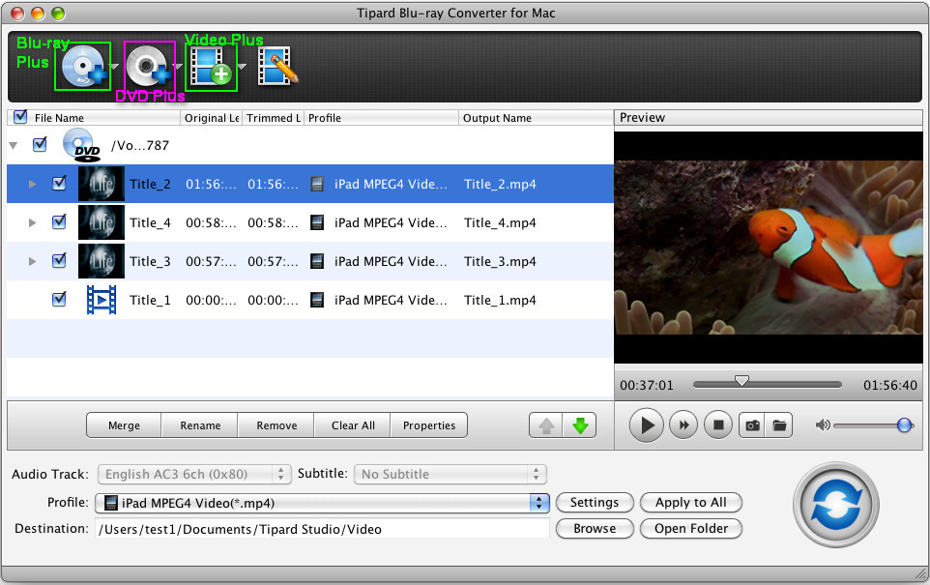This screenshot has width=930, height=585.
Task: Click the Load Blu-ray disc icon
Action: click(x=83, y=66)
